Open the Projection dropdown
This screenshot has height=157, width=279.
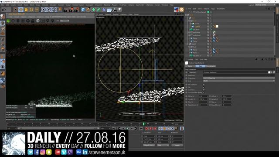click(x=239, y=78)
